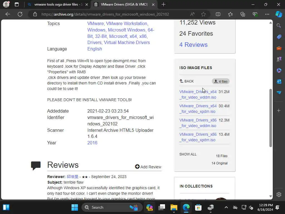Screen dimensions: 285x214
Task: Reload the page with Refresh icon
Action: (x=20, y=14)
